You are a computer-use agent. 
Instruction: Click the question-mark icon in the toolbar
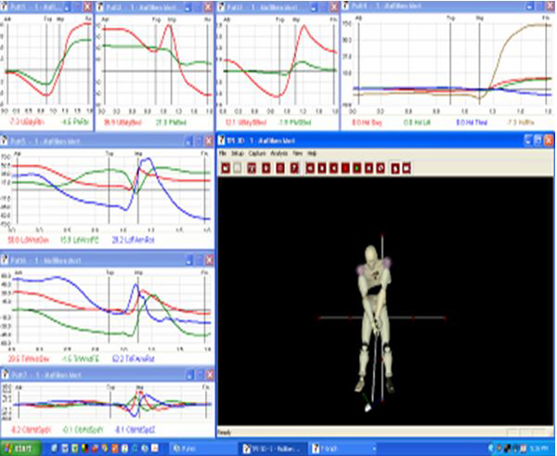coord(294,168)
